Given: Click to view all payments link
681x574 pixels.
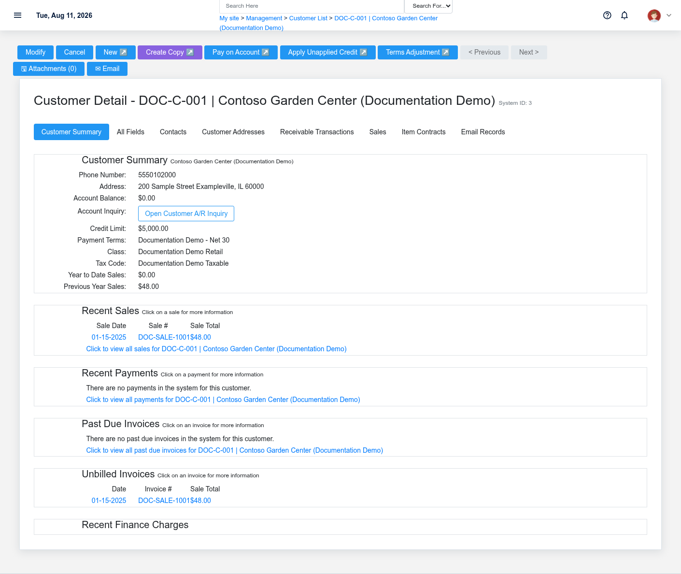Looking at the screenshot, I should pos(223,400).
